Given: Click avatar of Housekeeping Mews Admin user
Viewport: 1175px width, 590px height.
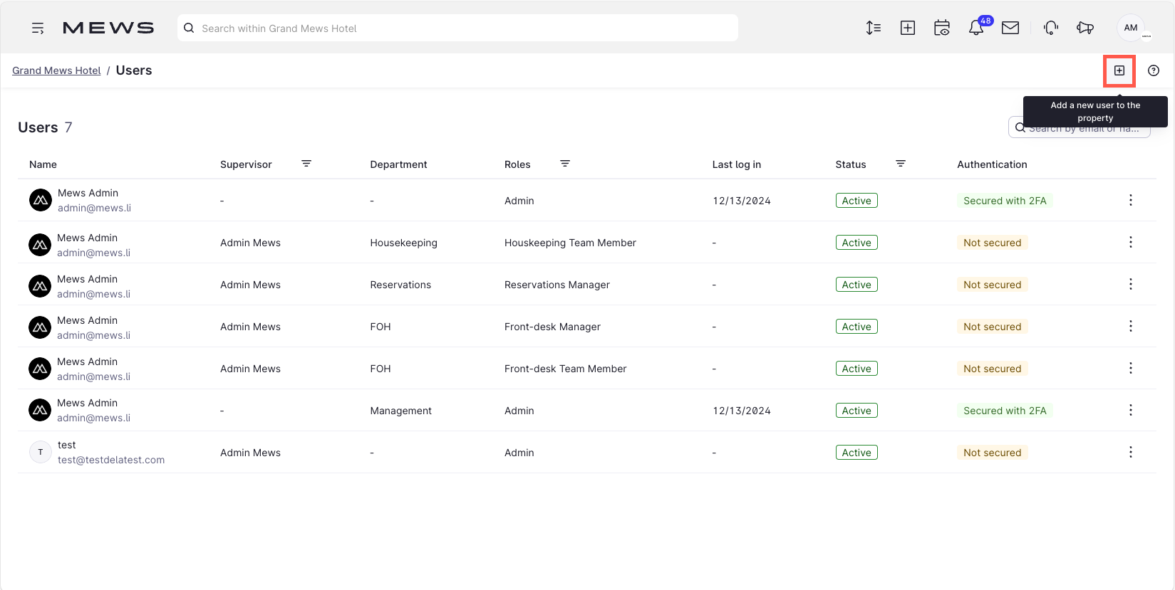Looking at the screenshot, I should click(x=40, y=245).
